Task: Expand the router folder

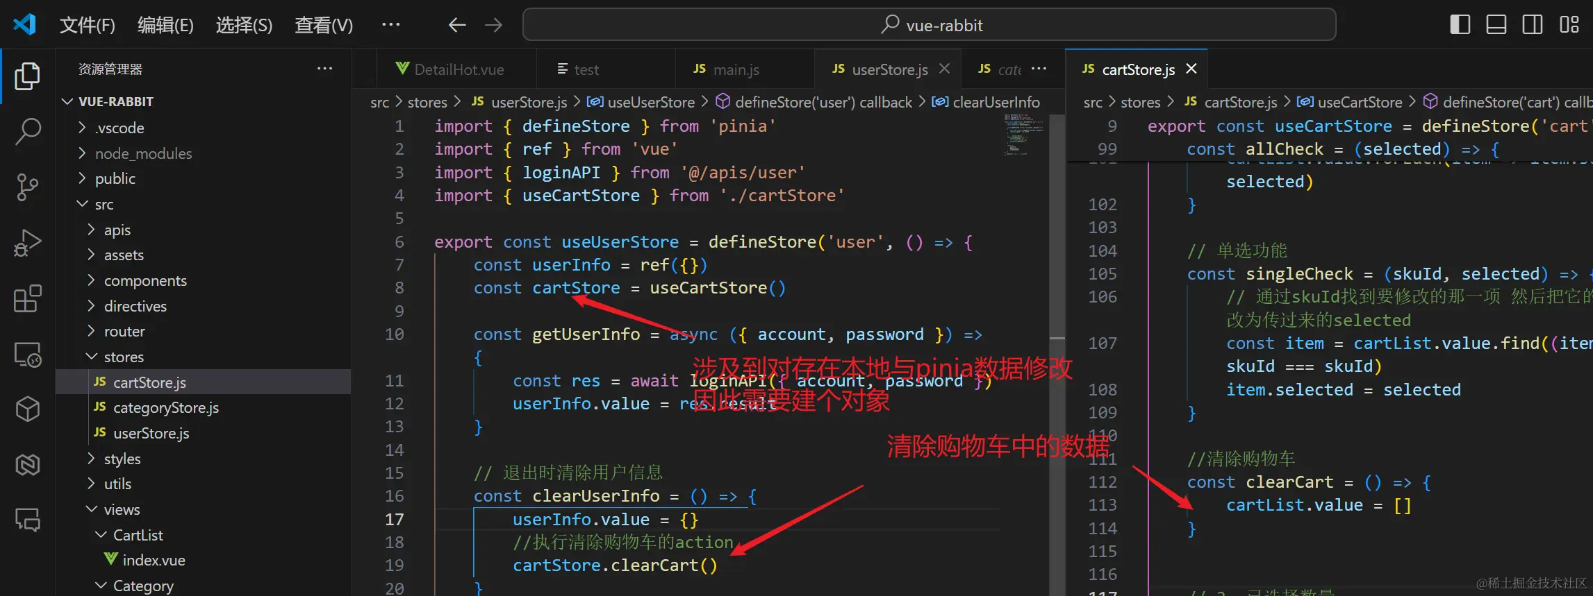Action: click(x=203, y=331)
